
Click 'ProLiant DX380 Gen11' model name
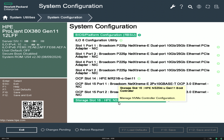[30, 31]
